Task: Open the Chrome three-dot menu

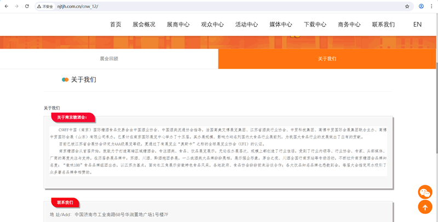Action: (x=432, y=6)
